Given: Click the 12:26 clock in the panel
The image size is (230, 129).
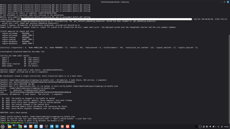Looking at the screenshot, I should 226,127.
